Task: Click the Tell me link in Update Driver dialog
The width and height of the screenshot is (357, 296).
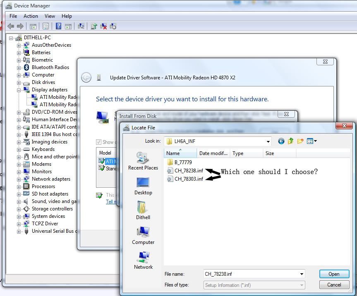Action: tap(111, 202)
